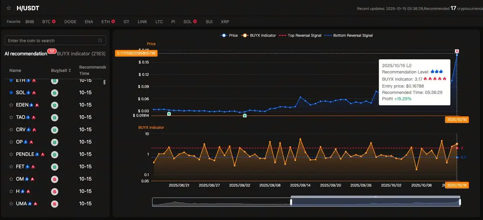Screen dimensions: 483x220
Task: Click the coin list vertical scrollbar
Action: [x=104, y=82]
